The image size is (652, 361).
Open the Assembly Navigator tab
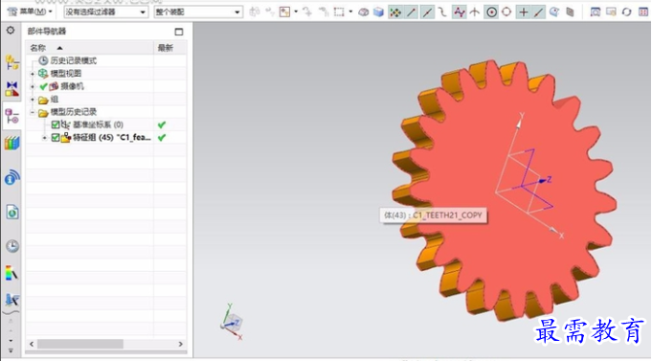pos(11,62)
